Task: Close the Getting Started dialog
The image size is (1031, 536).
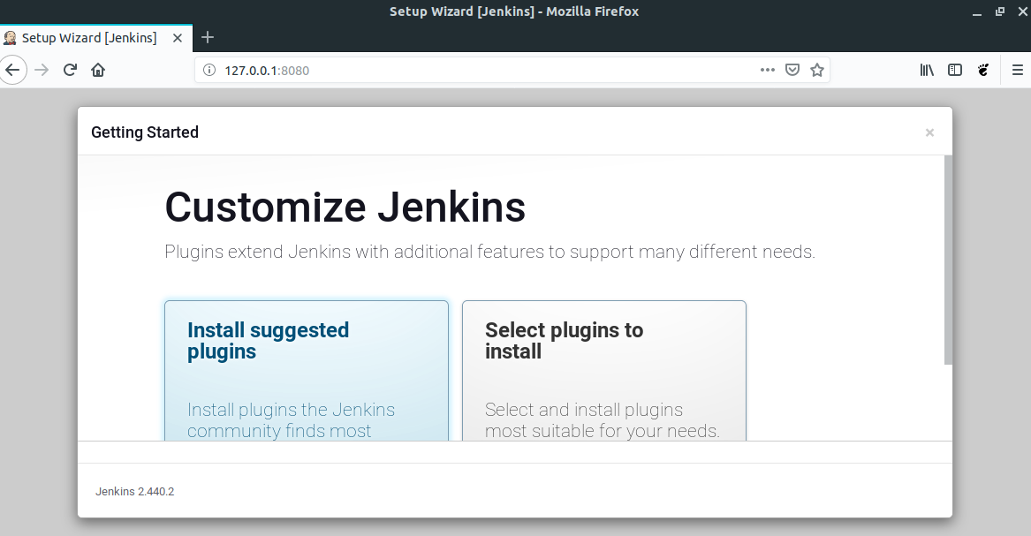Action: [929, 132]
